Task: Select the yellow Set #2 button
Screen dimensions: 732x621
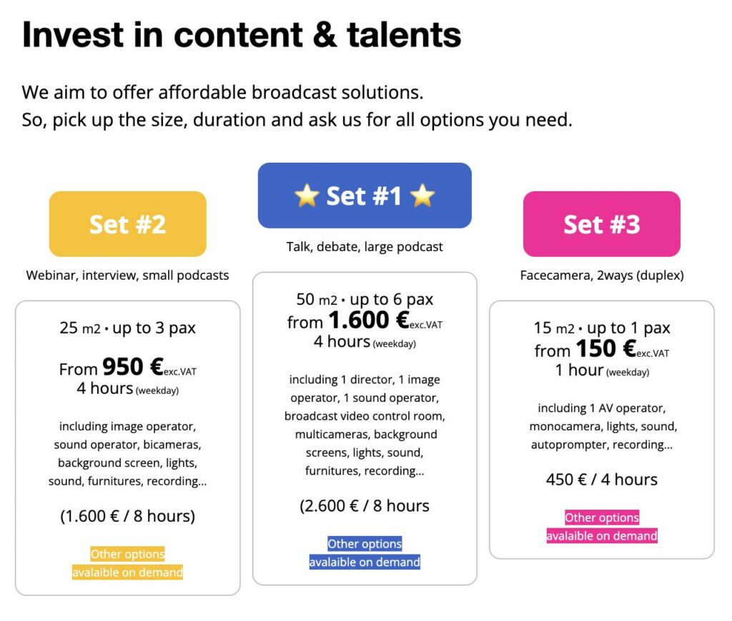Action: (127, 224)
